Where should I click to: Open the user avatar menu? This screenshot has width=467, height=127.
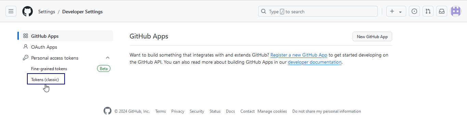(x=456, y=11)
